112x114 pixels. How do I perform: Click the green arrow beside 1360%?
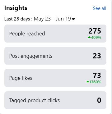click(88, 82)
